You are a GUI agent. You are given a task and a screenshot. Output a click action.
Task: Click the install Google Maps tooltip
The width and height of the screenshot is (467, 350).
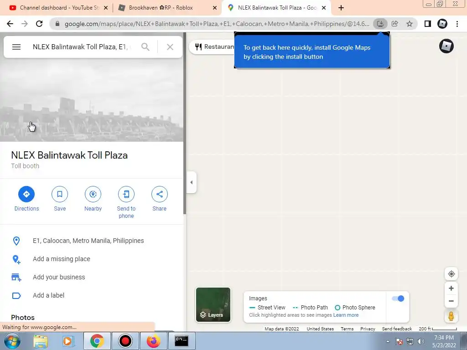(312, 52)
